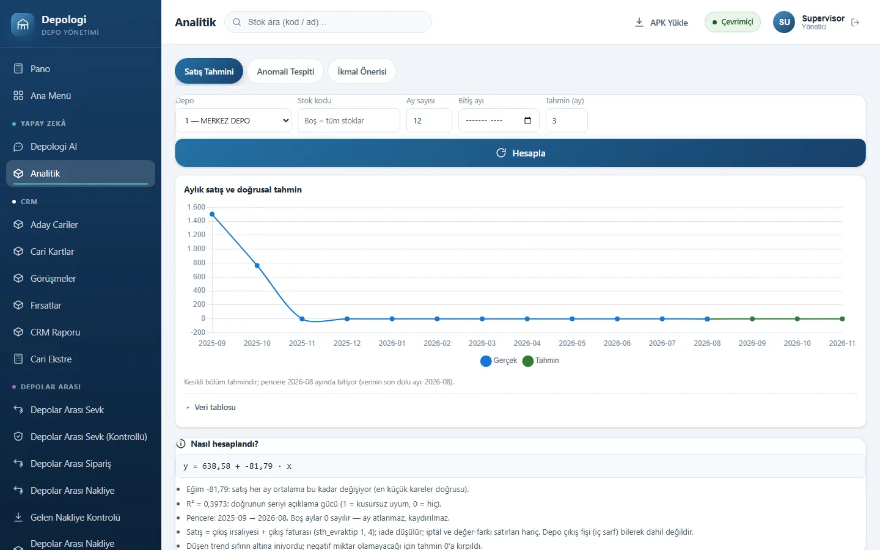Click the Depologi home logo icon
Screen dimensions: 880x550
[x=23, y=24]
